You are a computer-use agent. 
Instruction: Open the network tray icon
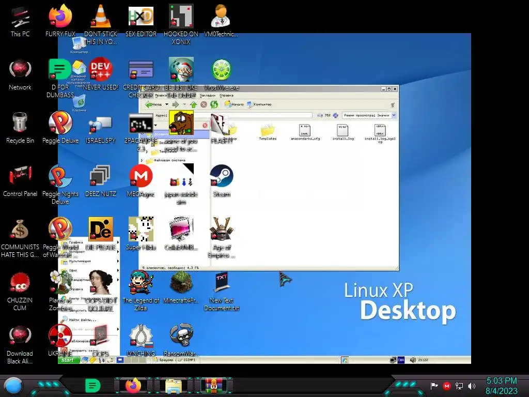pos(459,386)
